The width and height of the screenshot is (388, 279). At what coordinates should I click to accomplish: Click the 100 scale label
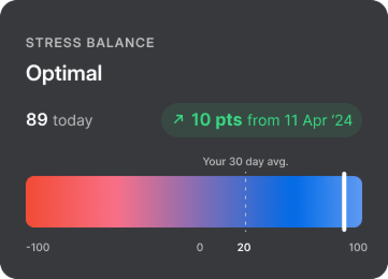click(358, 247)
